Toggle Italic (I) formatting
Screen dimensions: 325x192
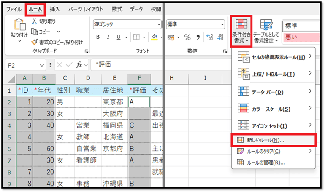point(108,37)
